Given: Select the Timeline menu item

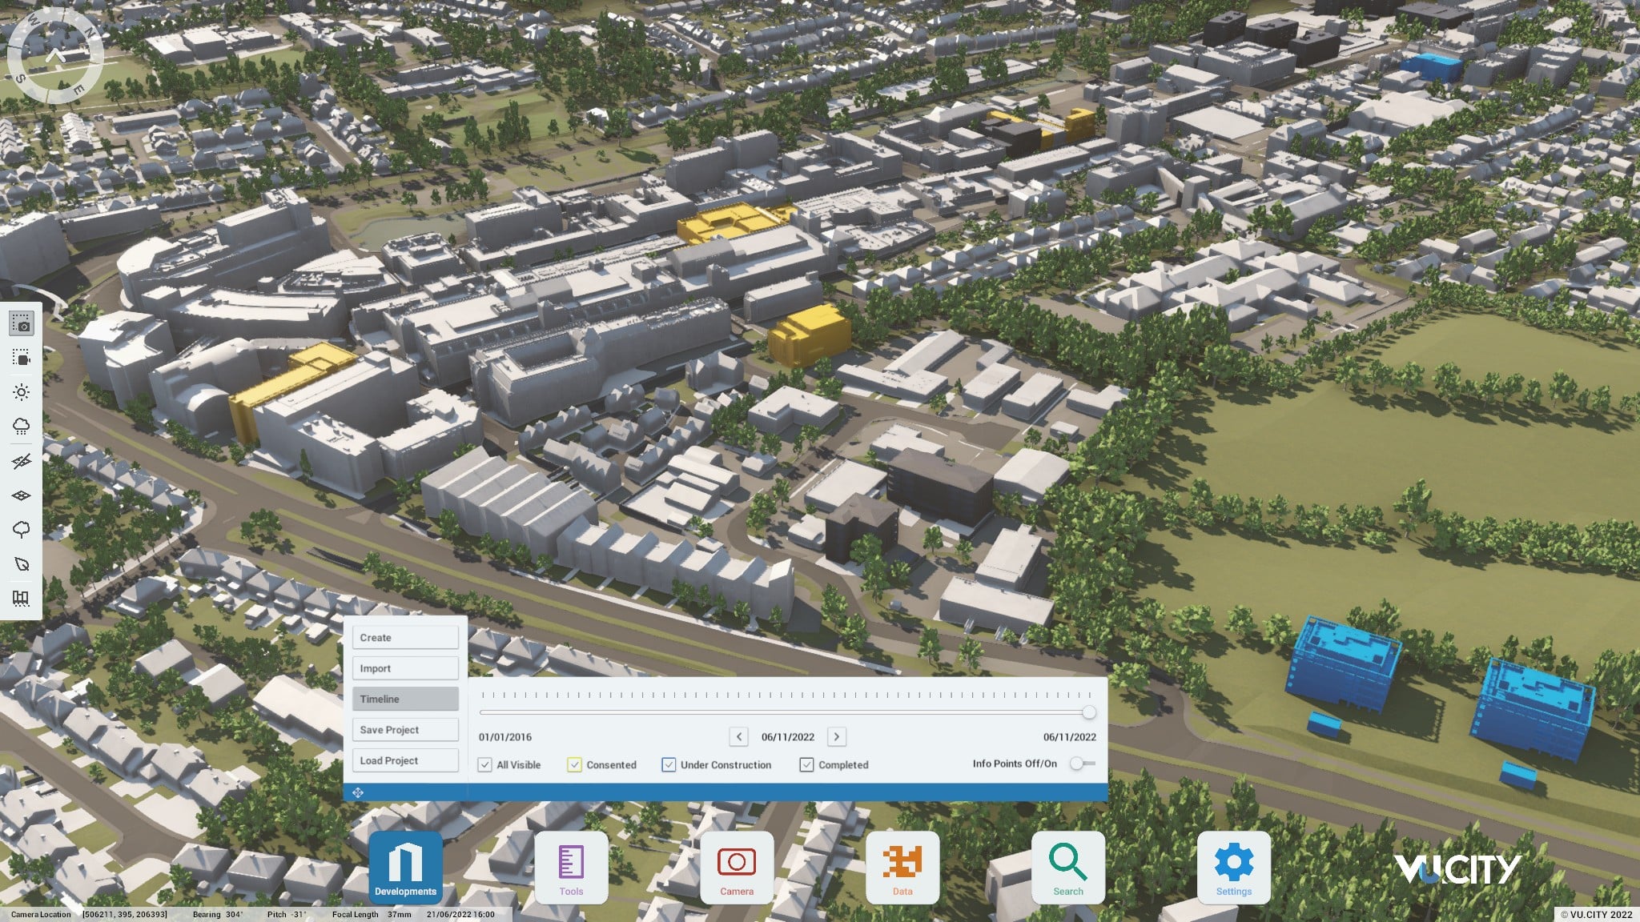Looking at the screenshot, I should (x=405, y=699).
